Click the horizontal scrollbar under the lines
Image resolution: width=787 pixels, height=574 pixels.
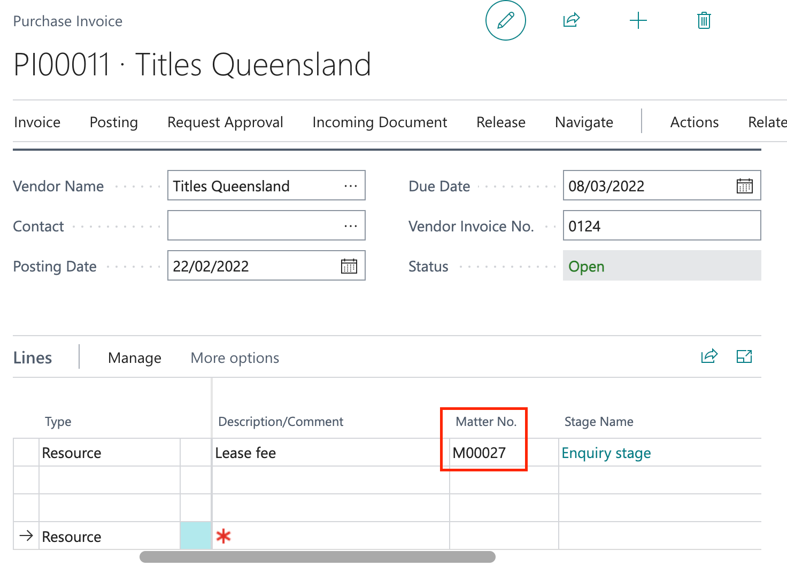tap(318, 557)
